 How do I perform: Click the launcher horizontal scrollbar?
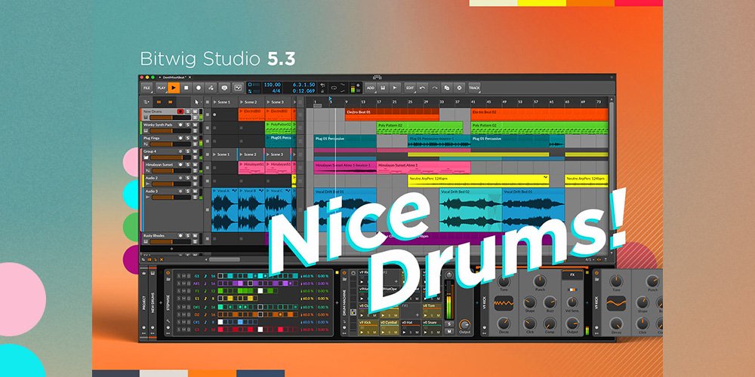tap(224, 259)
